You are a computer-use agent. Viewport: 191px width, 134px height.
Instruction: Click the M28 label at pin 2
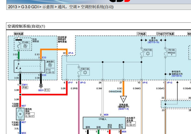(x=106, y=115)
